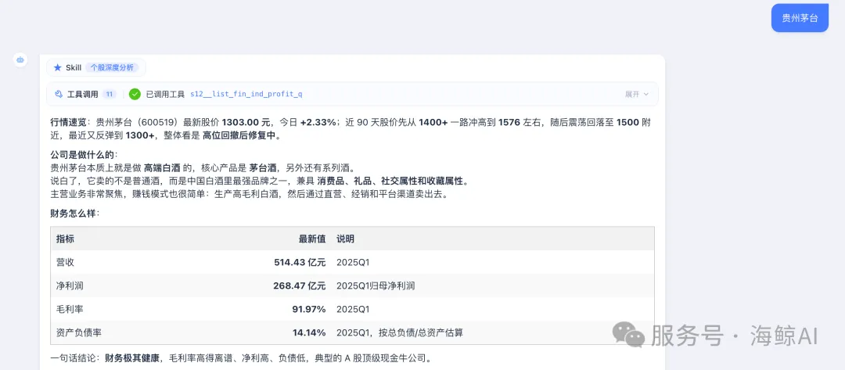The image size is (845, 370).
Task: Select the 268.47 亿元 value
Action: pyautogui.click(x=299, y=286)
